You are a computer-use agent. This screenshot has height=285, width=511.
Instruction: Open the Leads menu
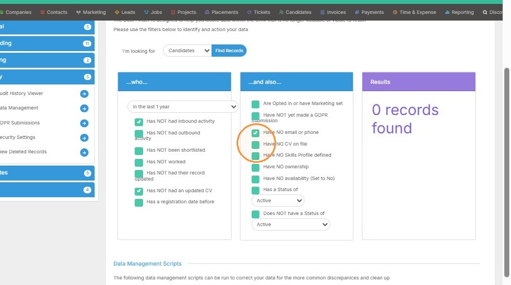coord(125,12)
